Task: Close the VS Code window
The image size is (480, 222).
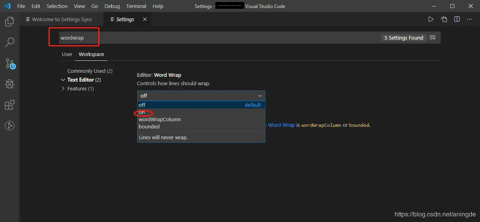Action: [471, 6]
